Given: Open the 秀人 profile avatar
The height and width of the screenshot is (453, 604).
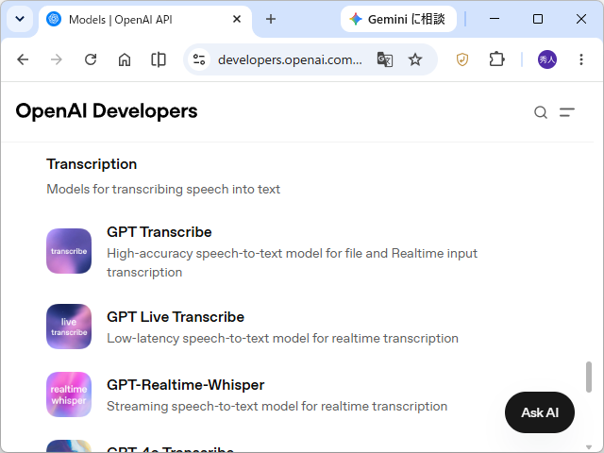Looking at the screenshot, I should tap(547, 59).
